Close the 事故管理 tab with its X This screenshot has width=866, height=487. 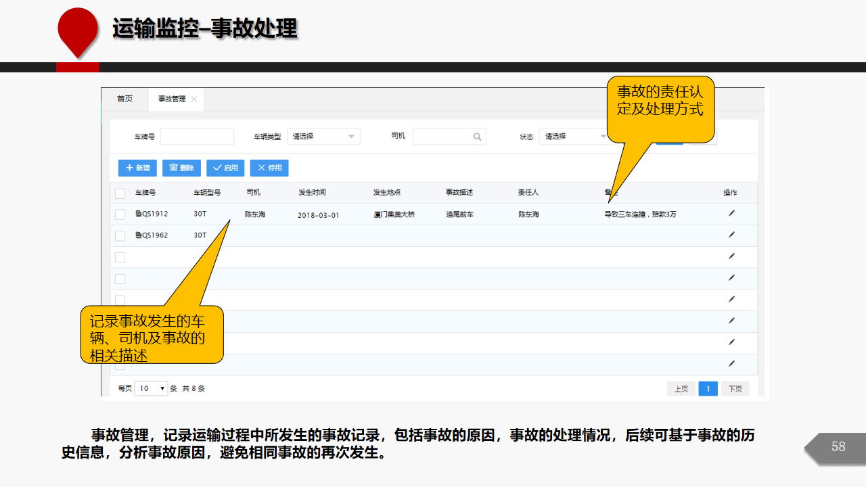194,99
